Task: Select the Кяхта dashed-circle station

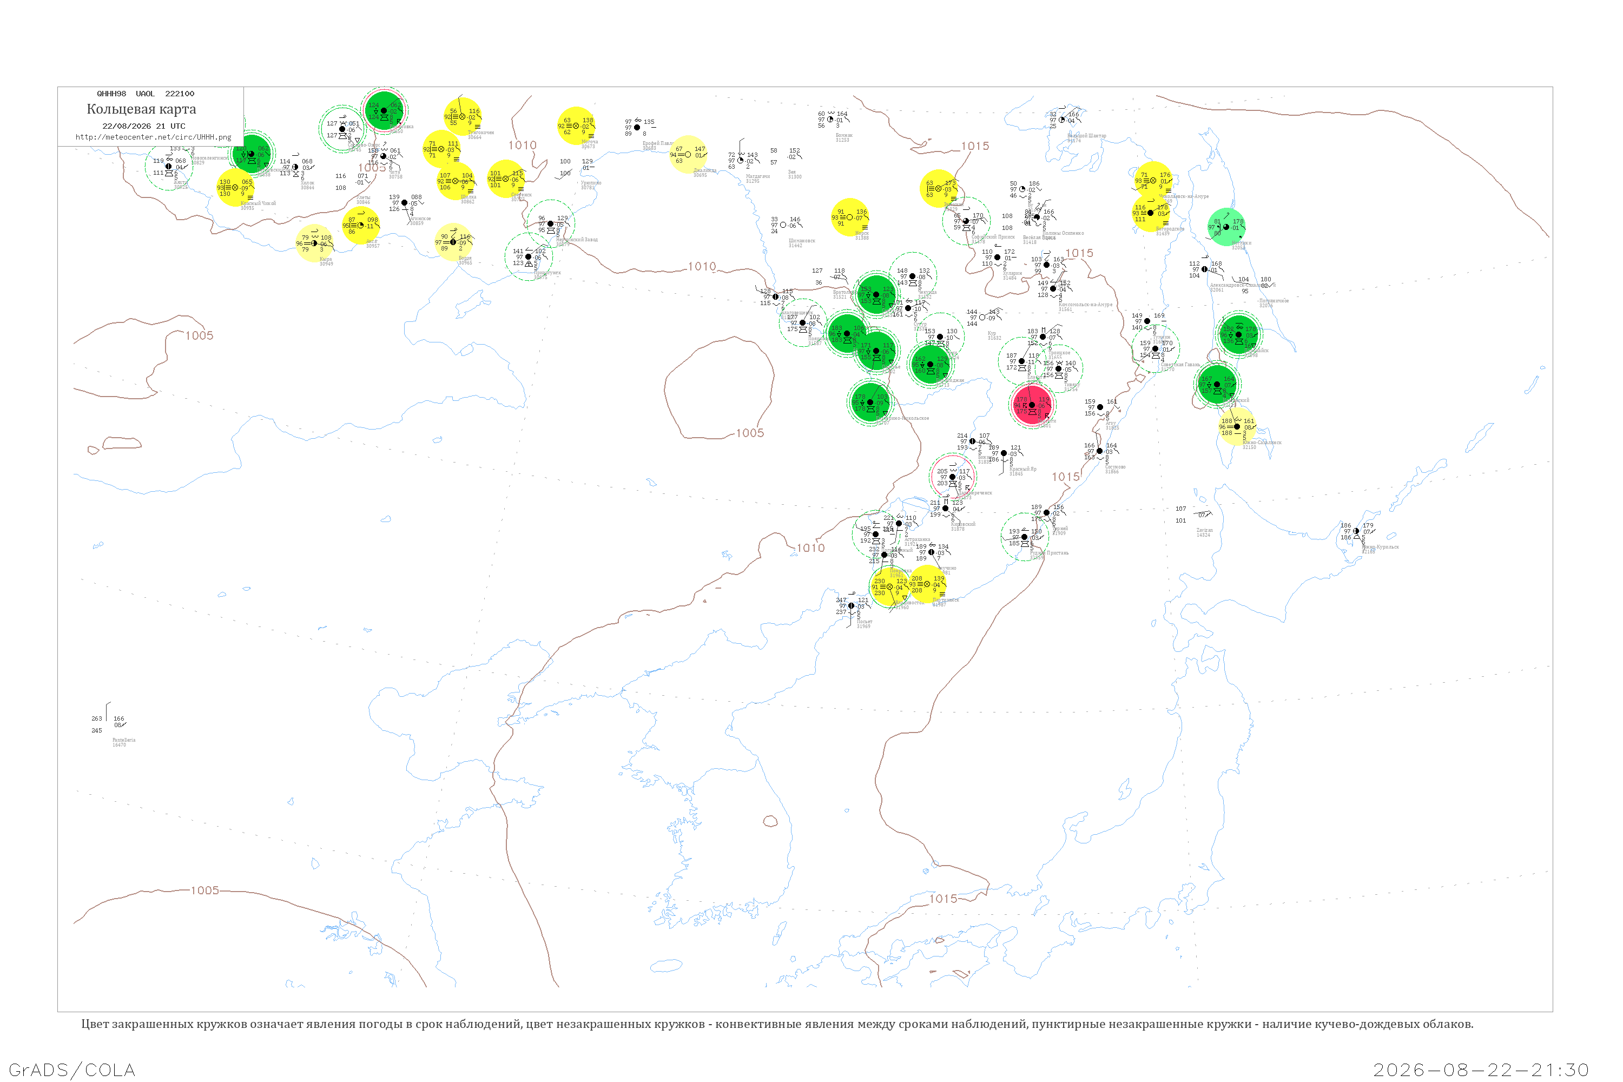Action: pos(168,166)
